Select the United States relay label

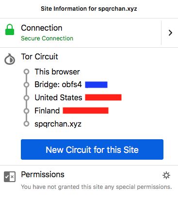click(x=58, y=98)
